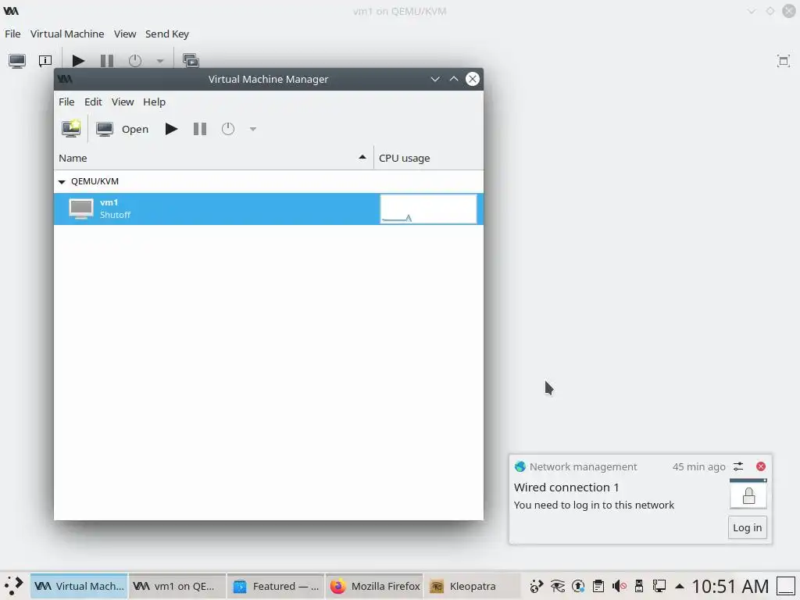Collapse the QEMU/KVM connection tree

click(62, 181)
